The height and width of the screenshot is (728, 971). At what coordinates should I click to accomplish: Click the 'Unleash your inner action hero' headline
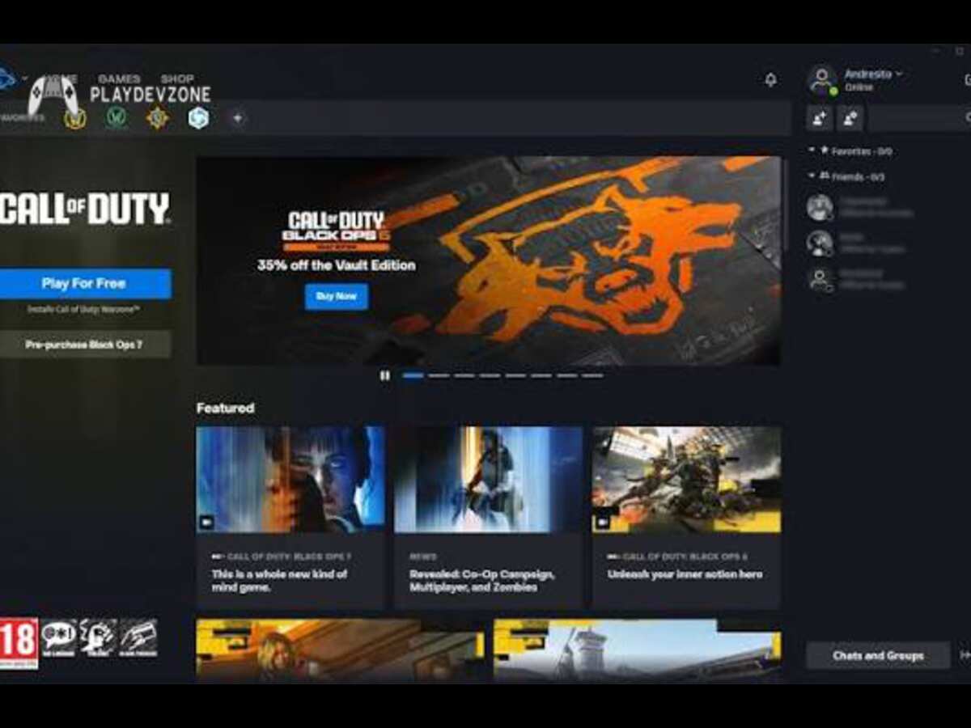coord(685,574)
